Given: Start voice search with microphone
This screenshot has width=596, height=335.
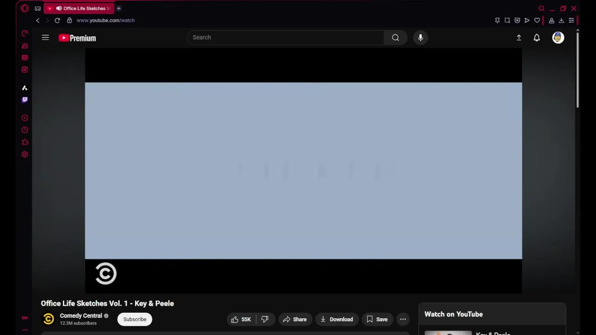Looking at the screenshot, I should coord(420,37).
